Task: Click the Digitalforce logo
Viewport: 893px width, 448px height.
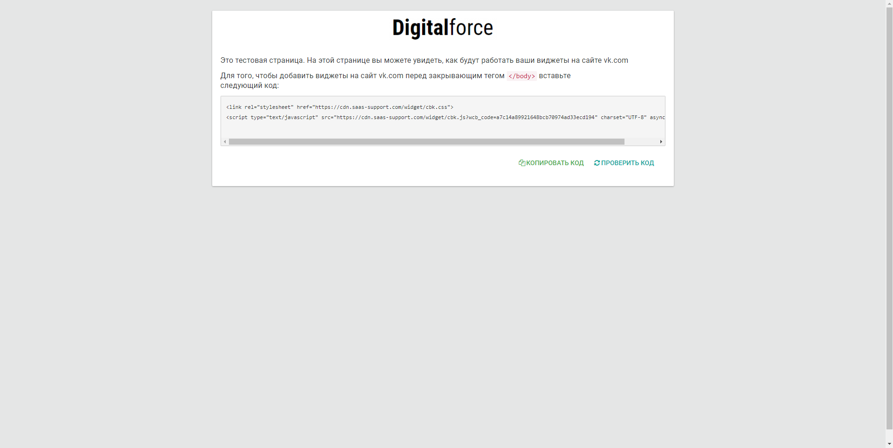Action: [x=443, y=28]
